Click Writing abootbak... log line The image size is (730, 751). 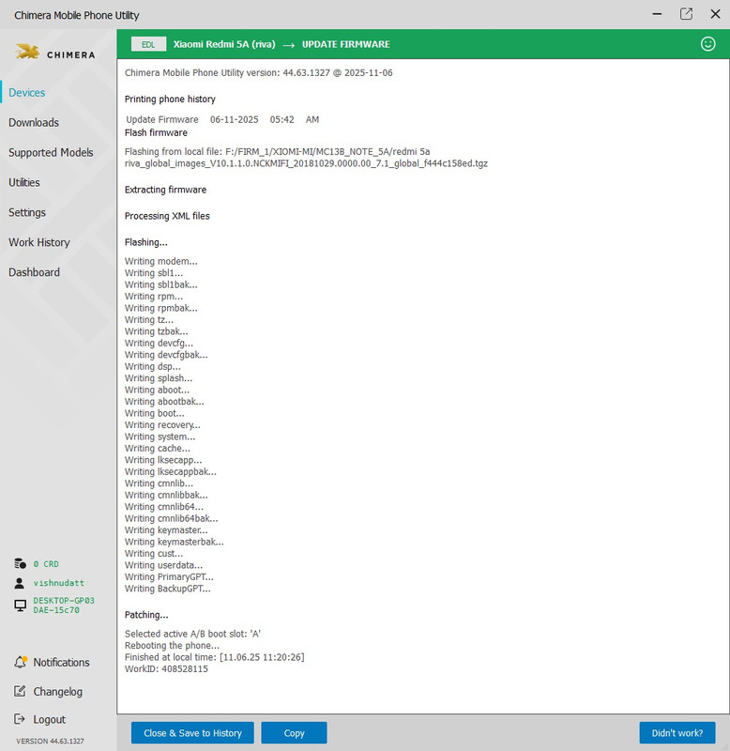click(x=164, y=402)
